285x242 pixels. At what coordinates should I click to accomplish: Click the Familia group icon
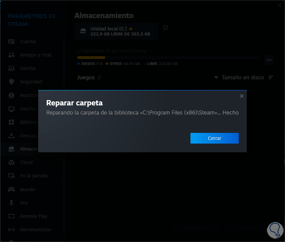[x=11, y=68]
